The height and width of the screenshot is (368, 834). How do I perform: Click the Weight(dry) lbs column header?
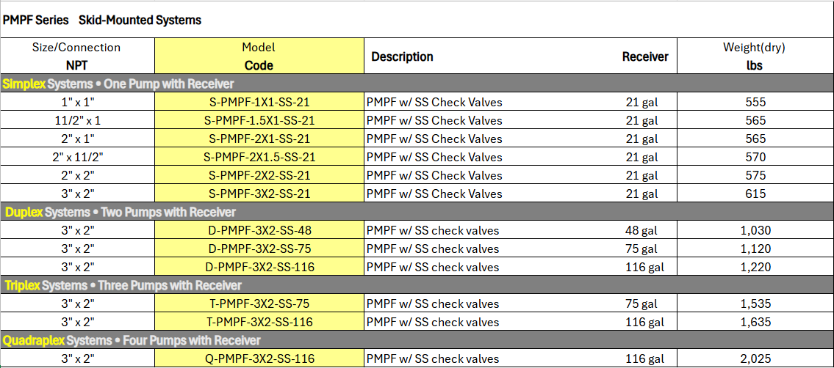coord(754,56)
